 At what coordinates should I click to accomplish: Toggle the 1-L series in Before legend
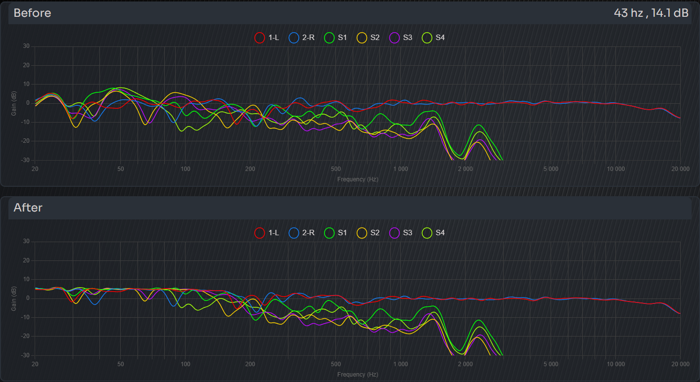(x=267, y=38)
